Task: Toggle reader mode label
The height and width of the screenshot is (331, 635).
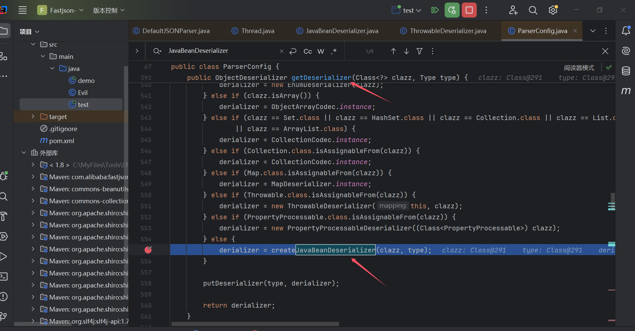Action: 579,68
